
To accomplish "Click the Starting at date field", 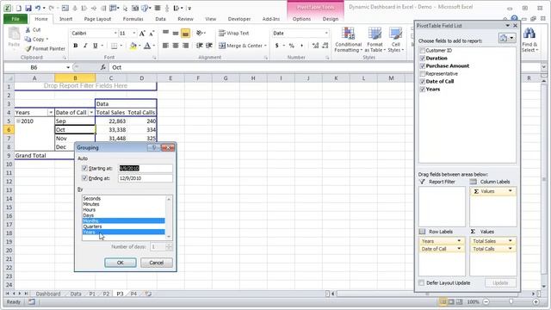I will point(145,169).
